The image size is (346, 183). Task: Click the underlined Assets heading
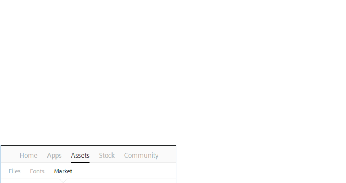[80, 156]
